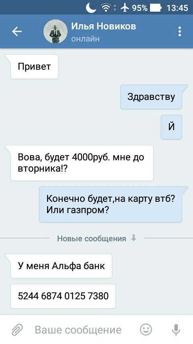This screenshot has width=193, height=344.
Task: Tap the Илья Новиков contact name
Action: [x=104, y=26]
